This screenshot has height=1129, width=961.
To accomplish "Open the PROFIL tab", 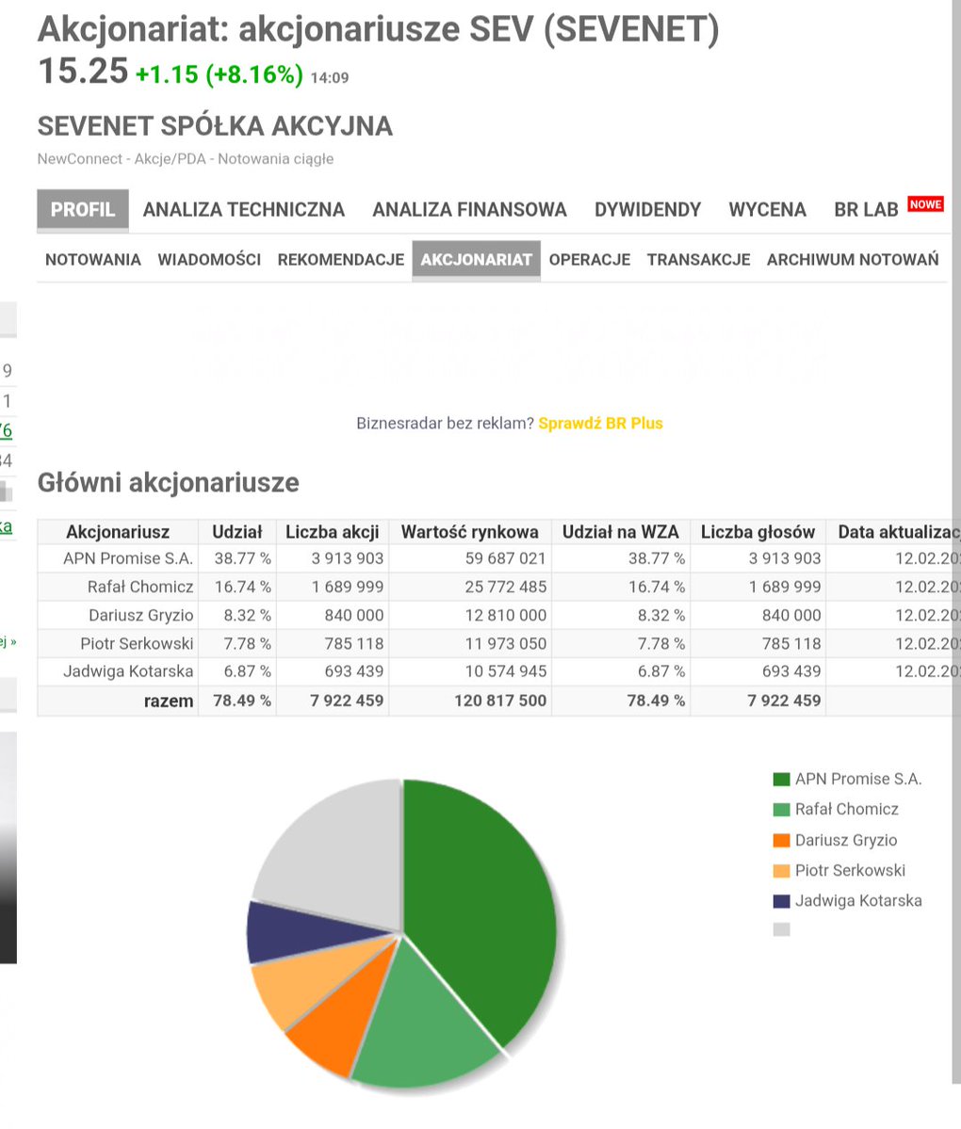I will 83,210.
